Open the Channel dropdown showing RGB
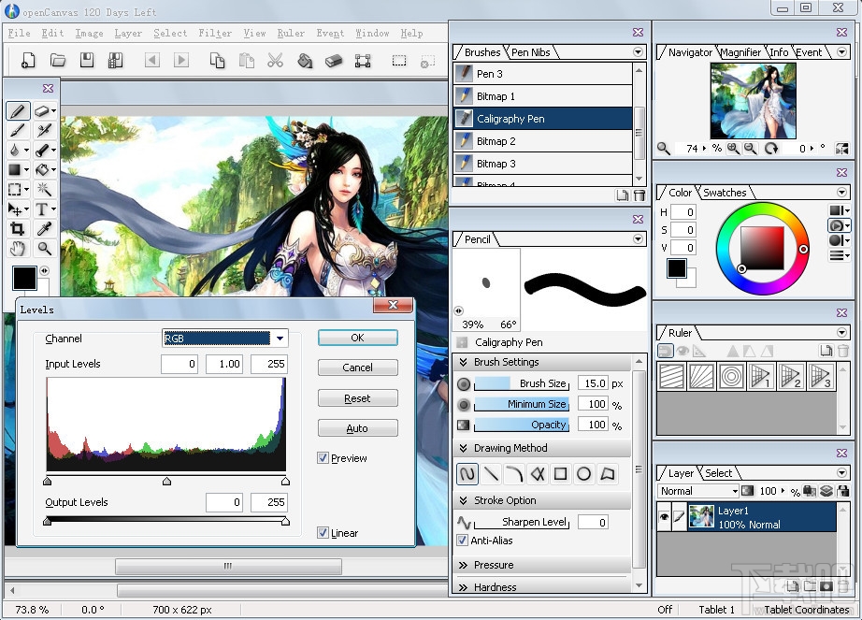 (x=279, y=338)
